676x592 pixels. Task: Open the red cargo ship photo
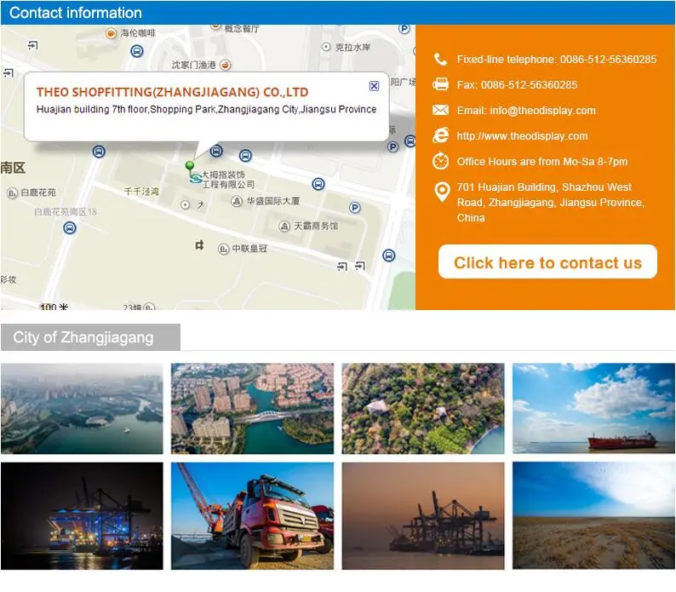593,409
